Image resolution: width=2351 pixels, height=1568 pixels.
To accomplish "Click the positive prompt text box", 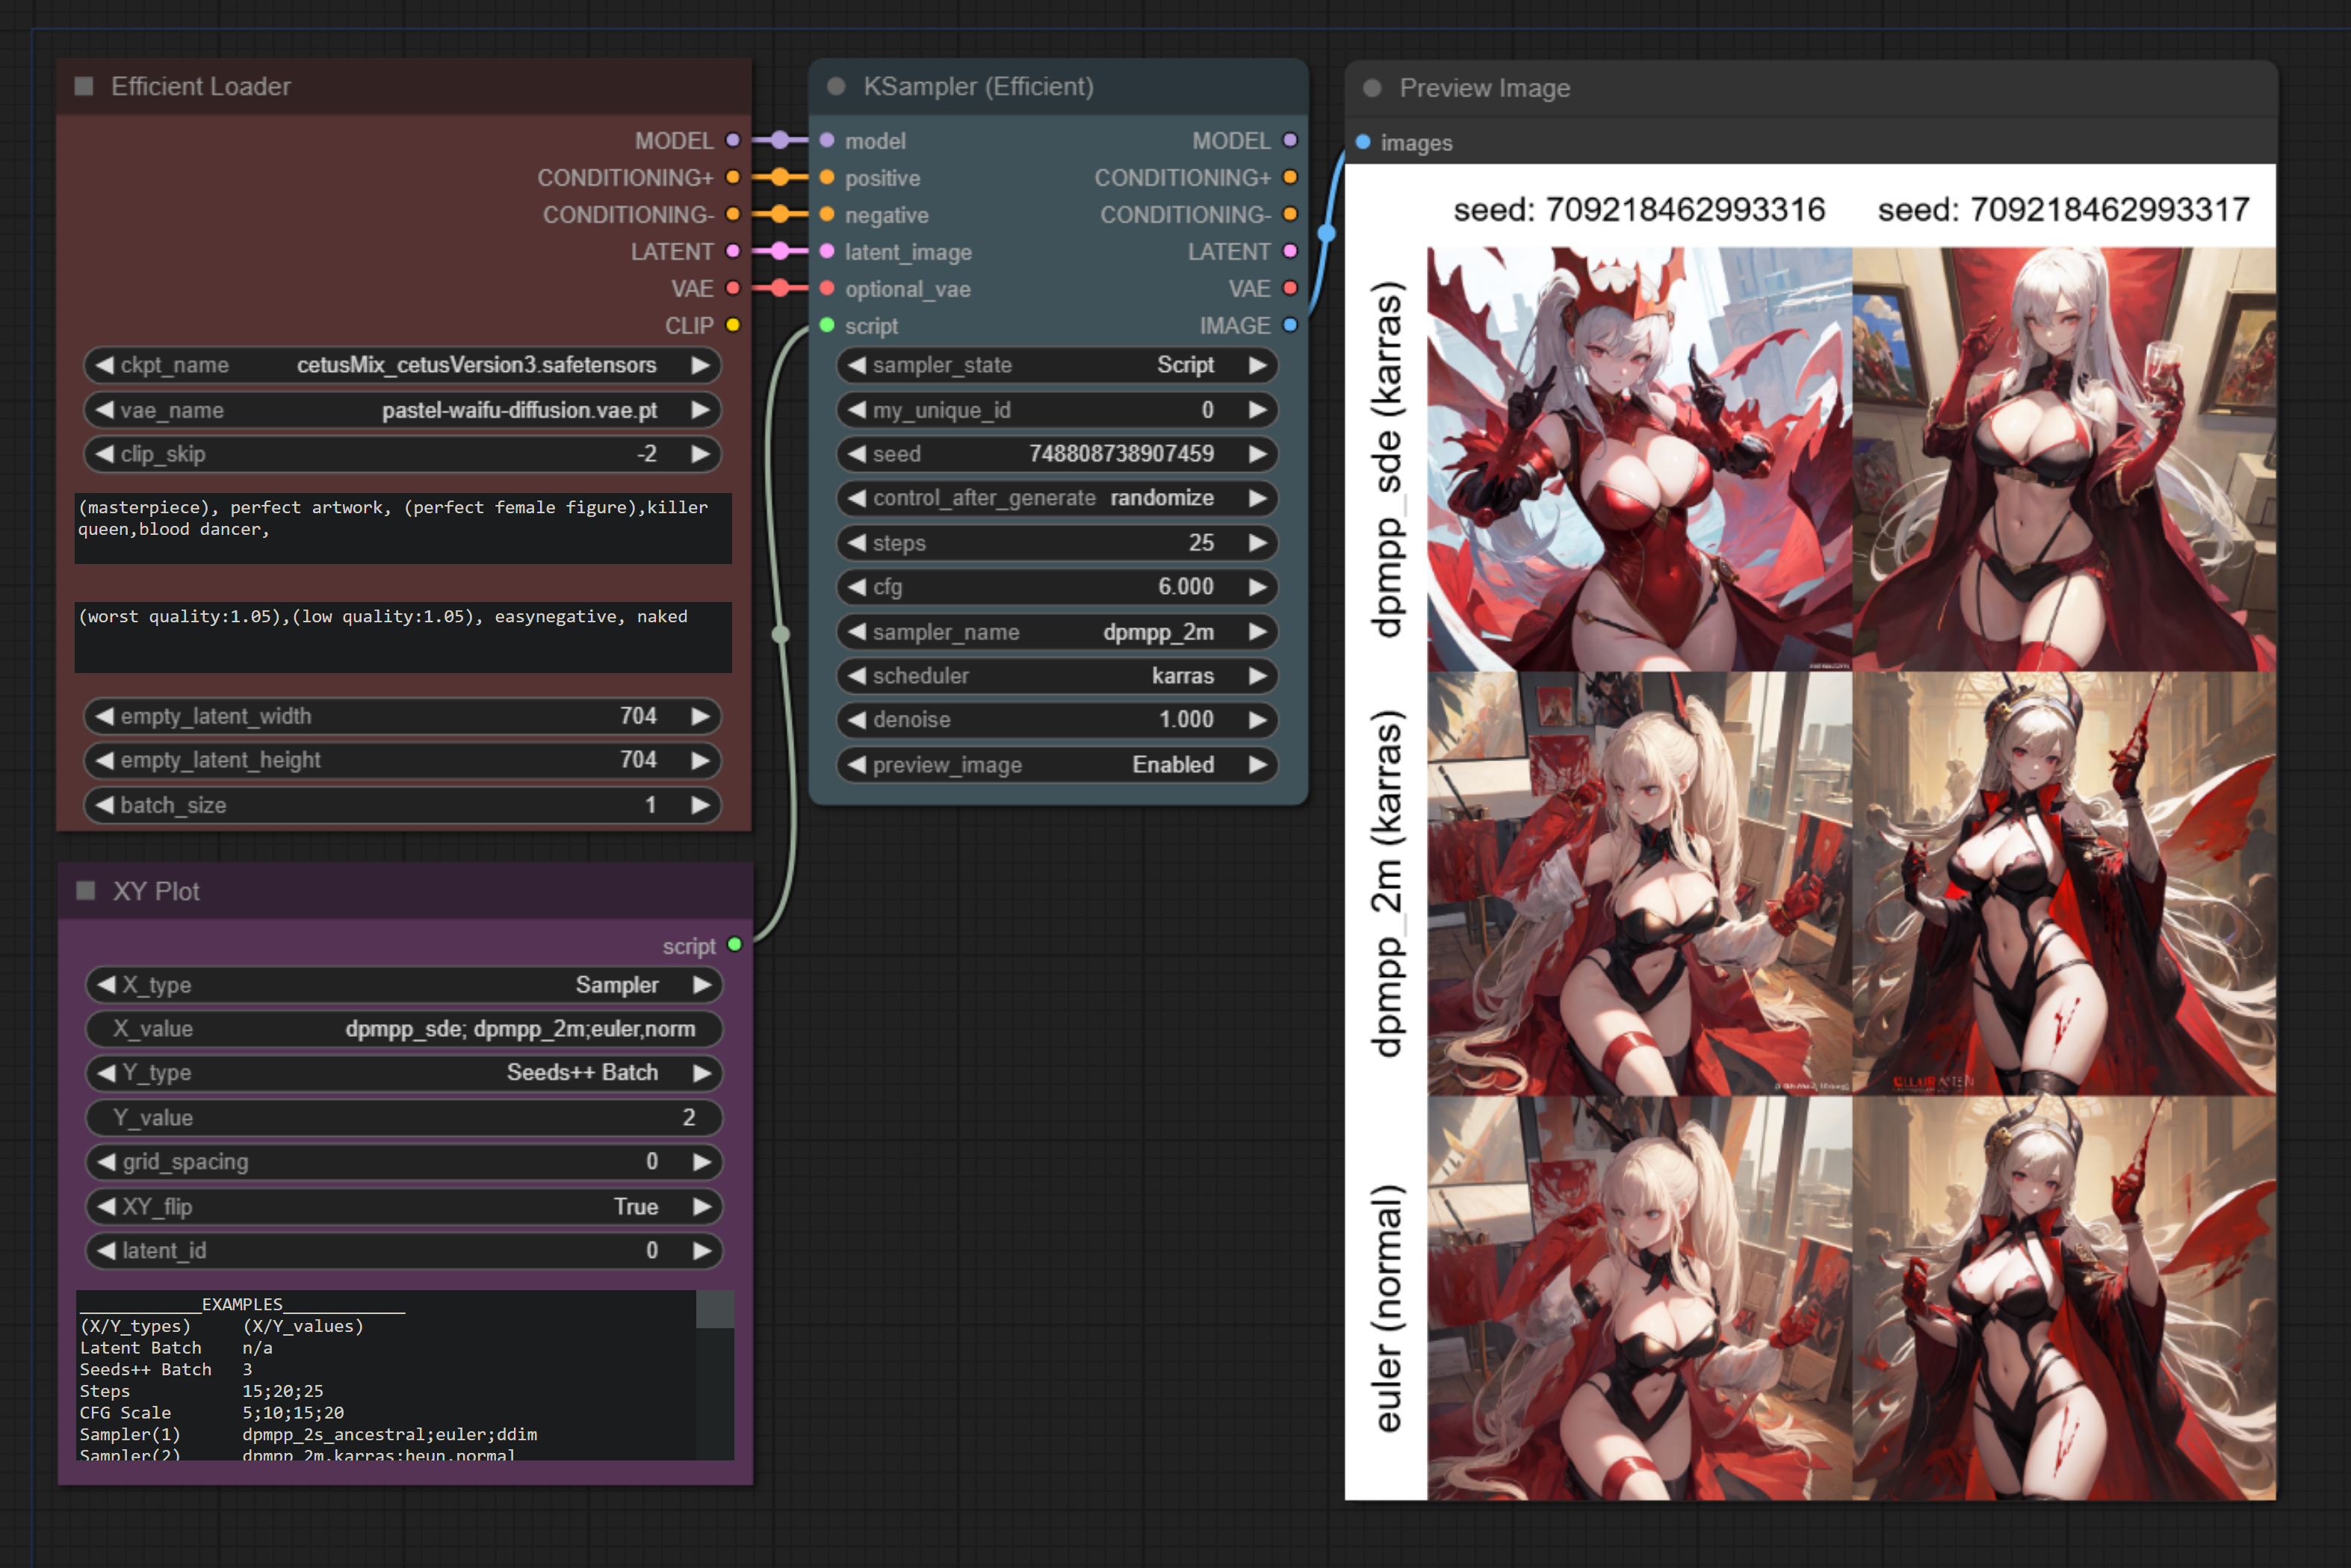I will point(403,527).
